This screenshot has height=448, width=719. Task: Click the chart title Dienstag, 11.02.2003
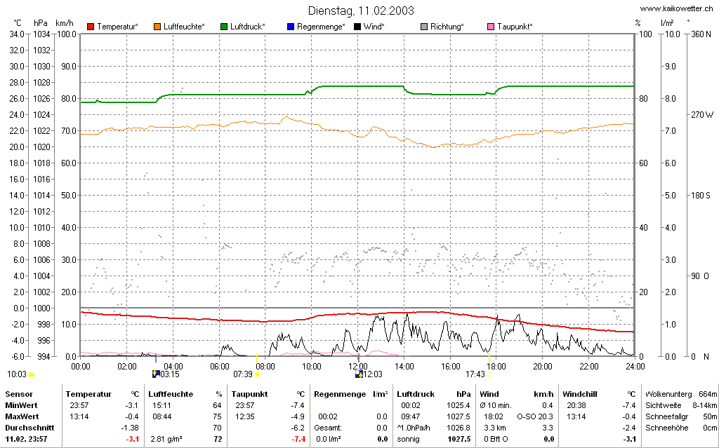coord(361,11)
